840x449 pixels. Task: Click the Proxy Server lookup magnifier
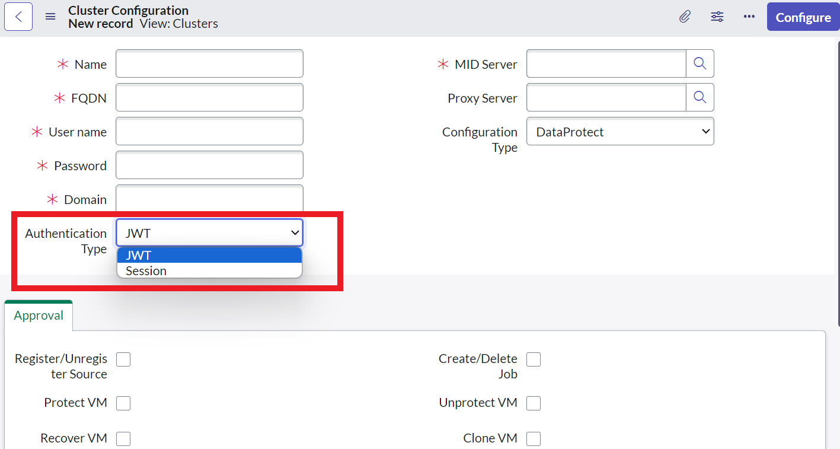click(x=700, y=97)
